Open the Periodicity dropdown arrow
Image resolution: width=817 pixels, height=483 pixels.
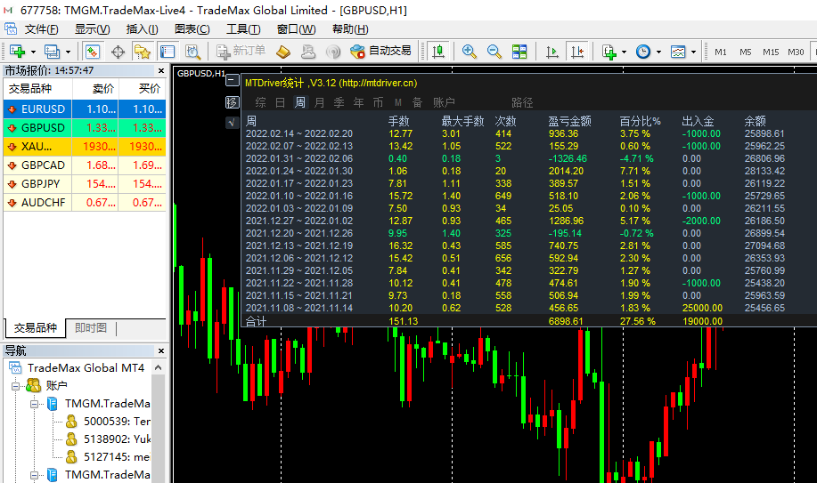tap(659, 52)
